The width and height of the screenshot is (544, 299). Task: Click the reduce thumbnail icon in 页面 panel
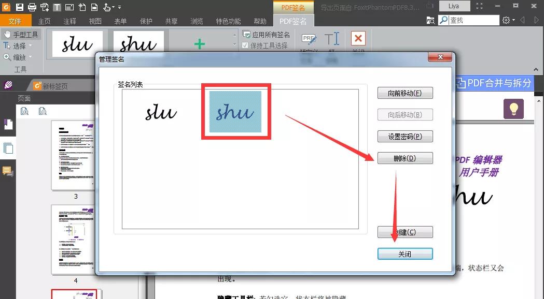43,111
